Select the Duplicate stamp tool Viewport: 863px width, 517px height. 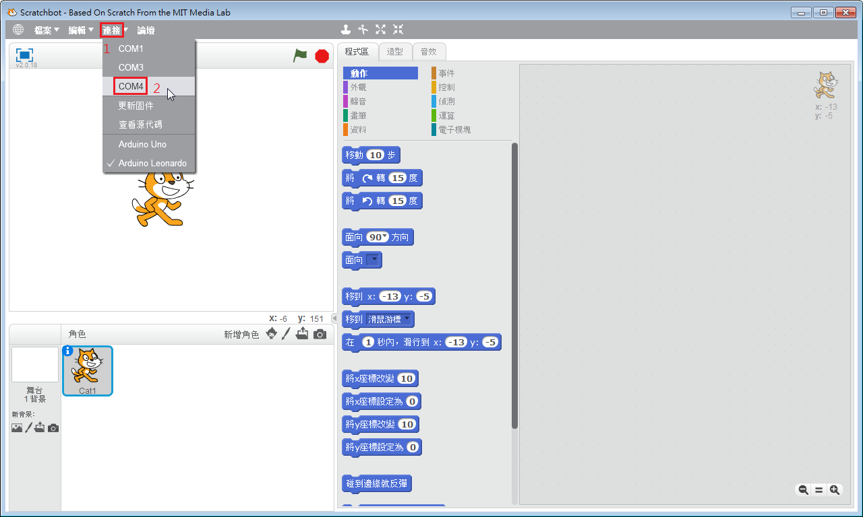coord(346,29)
